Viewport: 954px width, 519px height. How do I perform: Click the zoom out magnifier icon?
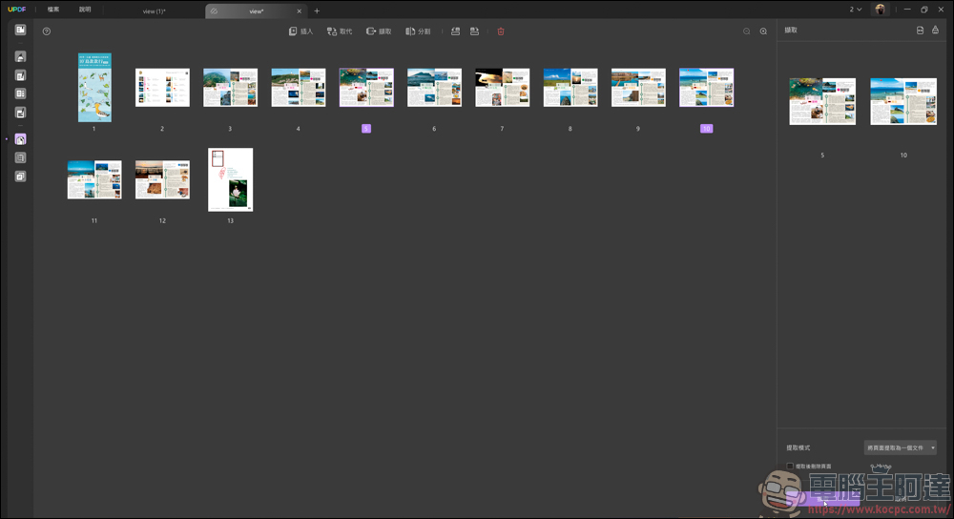(x=747, y=31)
